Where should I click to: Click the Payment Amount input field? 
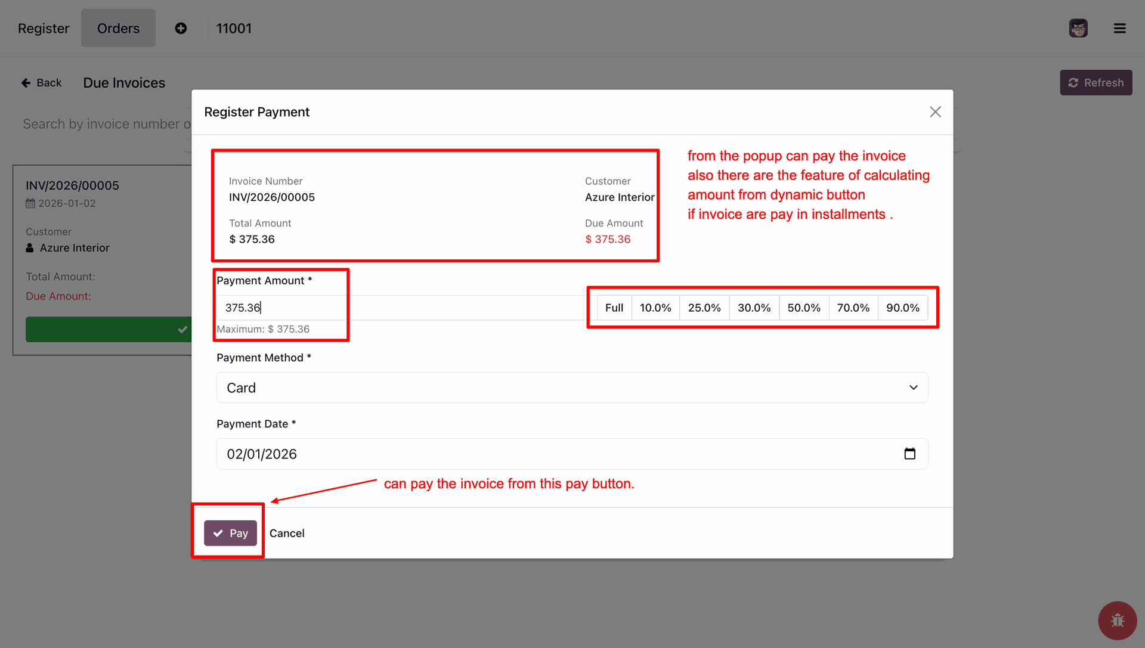[x=400, y=308]
